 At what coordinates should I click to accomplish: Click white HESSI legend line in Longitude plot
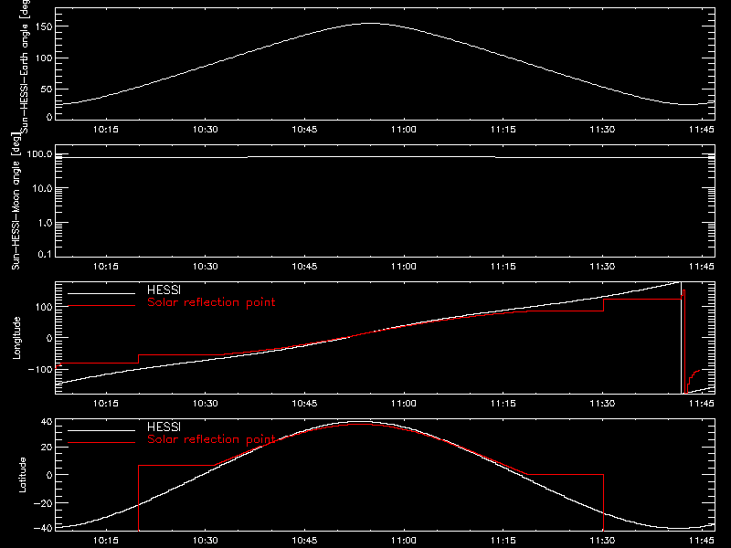(101, 293)
